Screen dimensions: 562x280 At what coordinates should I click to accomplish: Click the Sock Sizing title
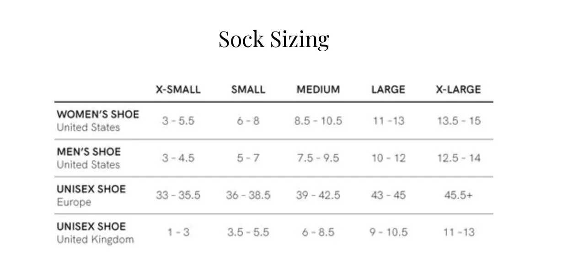point(274,39)
